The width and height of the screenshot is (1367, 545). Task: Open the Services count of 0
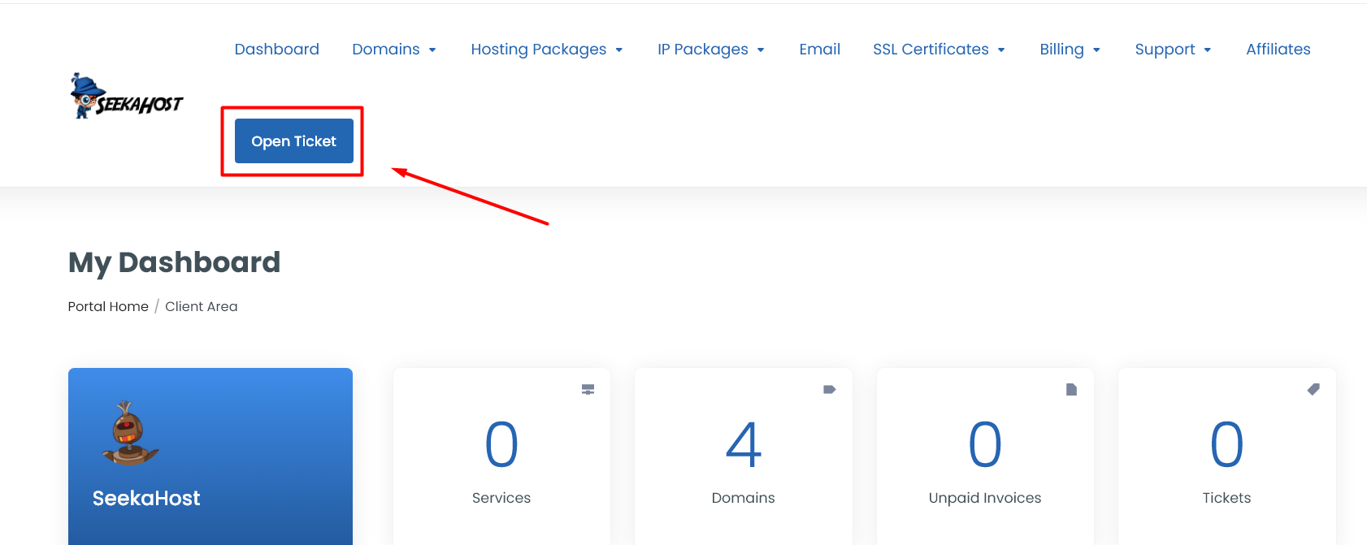coord(501,445)
